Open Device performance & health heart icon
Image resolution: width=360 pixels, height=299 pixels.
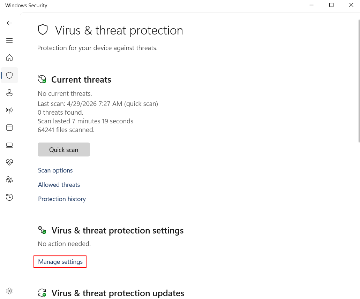pos(9,162)
